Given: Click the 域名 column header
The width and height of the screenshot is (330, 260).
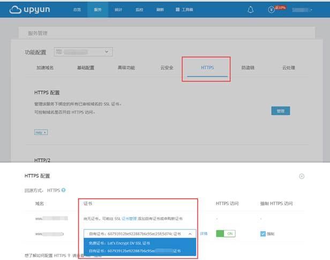Looking at the screenshot, I should 39,204.
